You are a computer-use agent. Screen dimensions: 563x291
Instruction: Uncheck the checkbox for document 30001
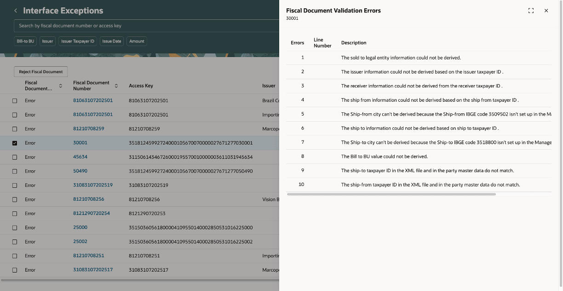pyautogui.click(x=15, y=143)
